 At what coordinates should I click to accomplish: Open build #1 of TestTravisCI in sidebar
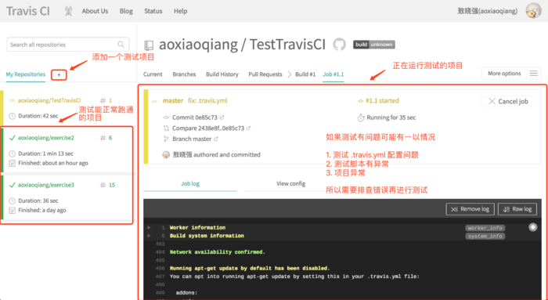click(106, 100)
